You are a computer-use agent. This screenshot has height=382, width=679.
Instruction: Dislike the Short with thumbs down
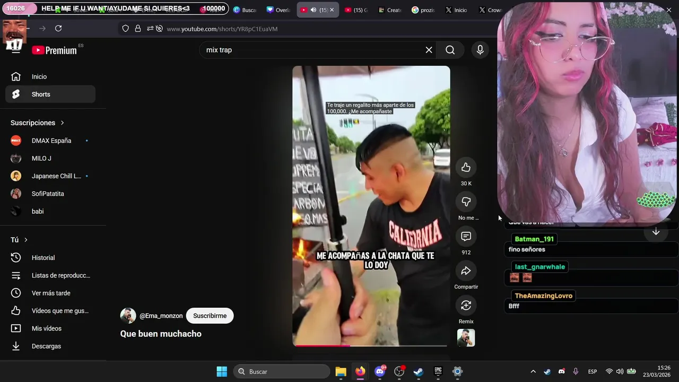[466, 202]
